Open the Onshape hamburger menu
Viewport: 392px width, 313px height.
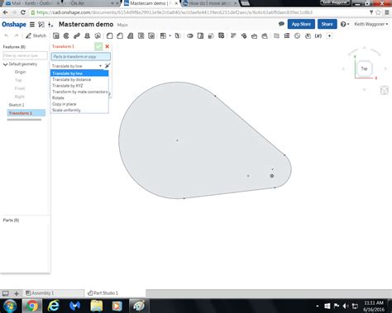click(x=32, y=25)
